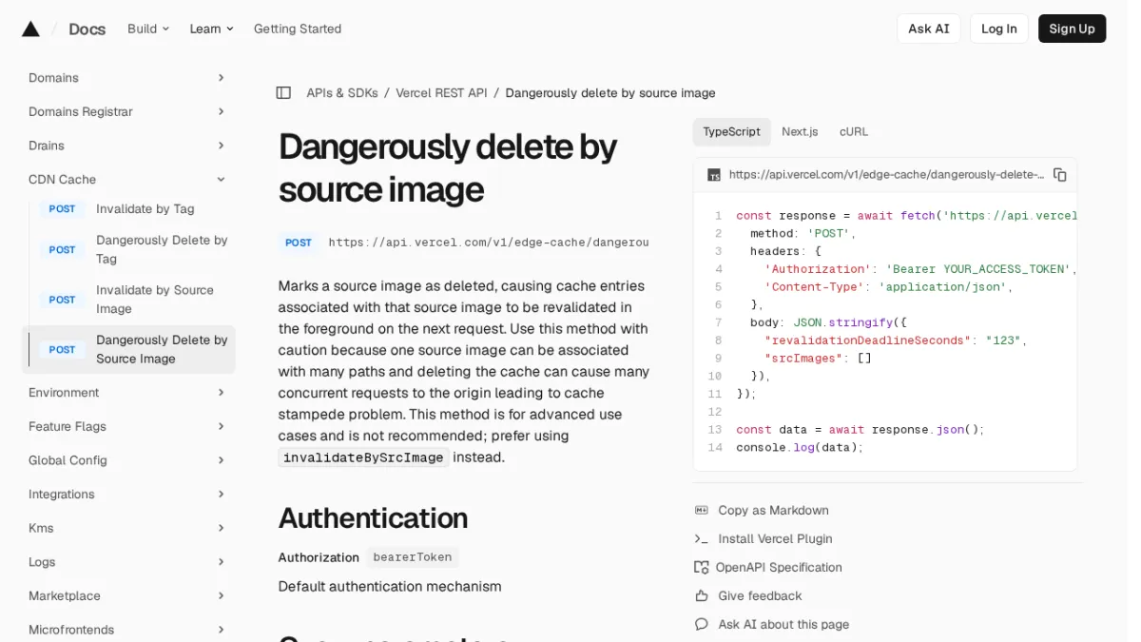
Task: Click the Ask AI button
Action: coord(928,29)
